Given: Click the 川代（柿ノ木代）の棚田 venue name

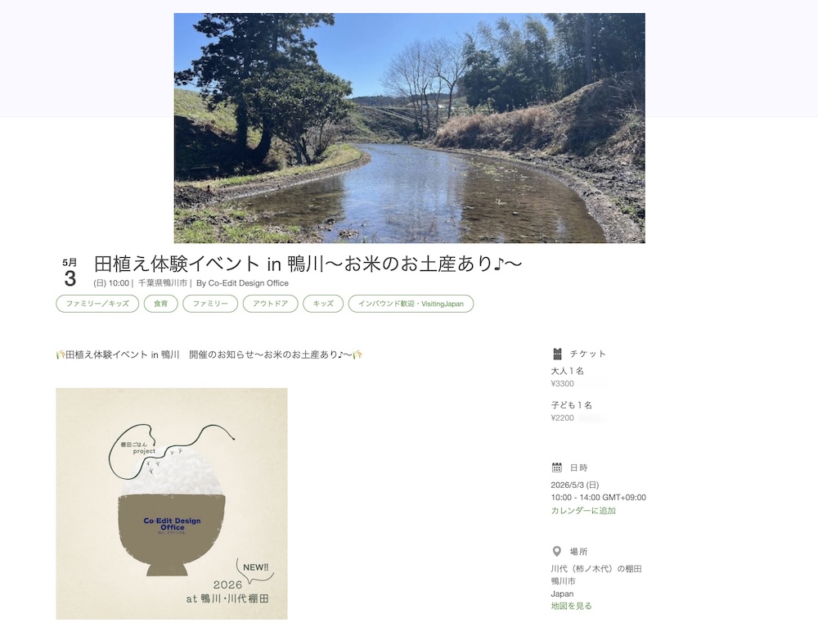Looking at the screenshot, I should [596, 569].
